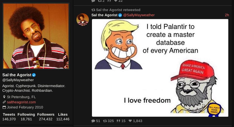Click the heart icon showing 1,843

click(x=130, y=121)
